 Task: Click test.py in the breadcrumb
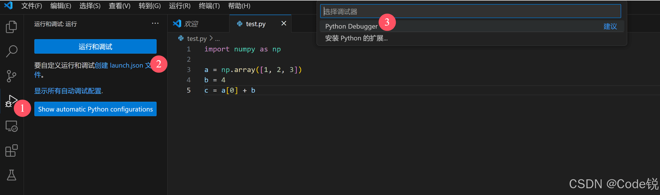[197, 39]
